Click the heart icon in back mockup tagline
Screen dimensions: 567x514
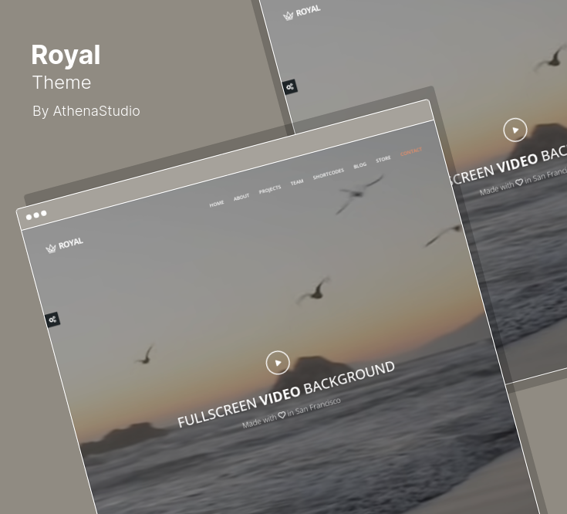(x=519, y=182)
